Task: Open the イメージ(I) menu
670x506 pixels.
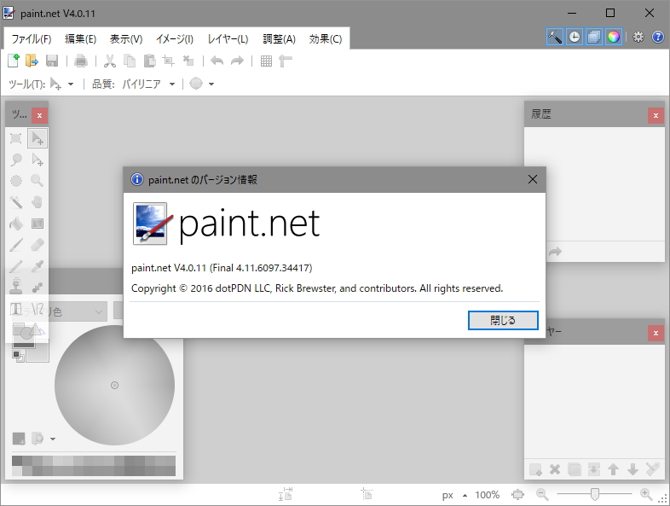Action: tap(175, 39)
